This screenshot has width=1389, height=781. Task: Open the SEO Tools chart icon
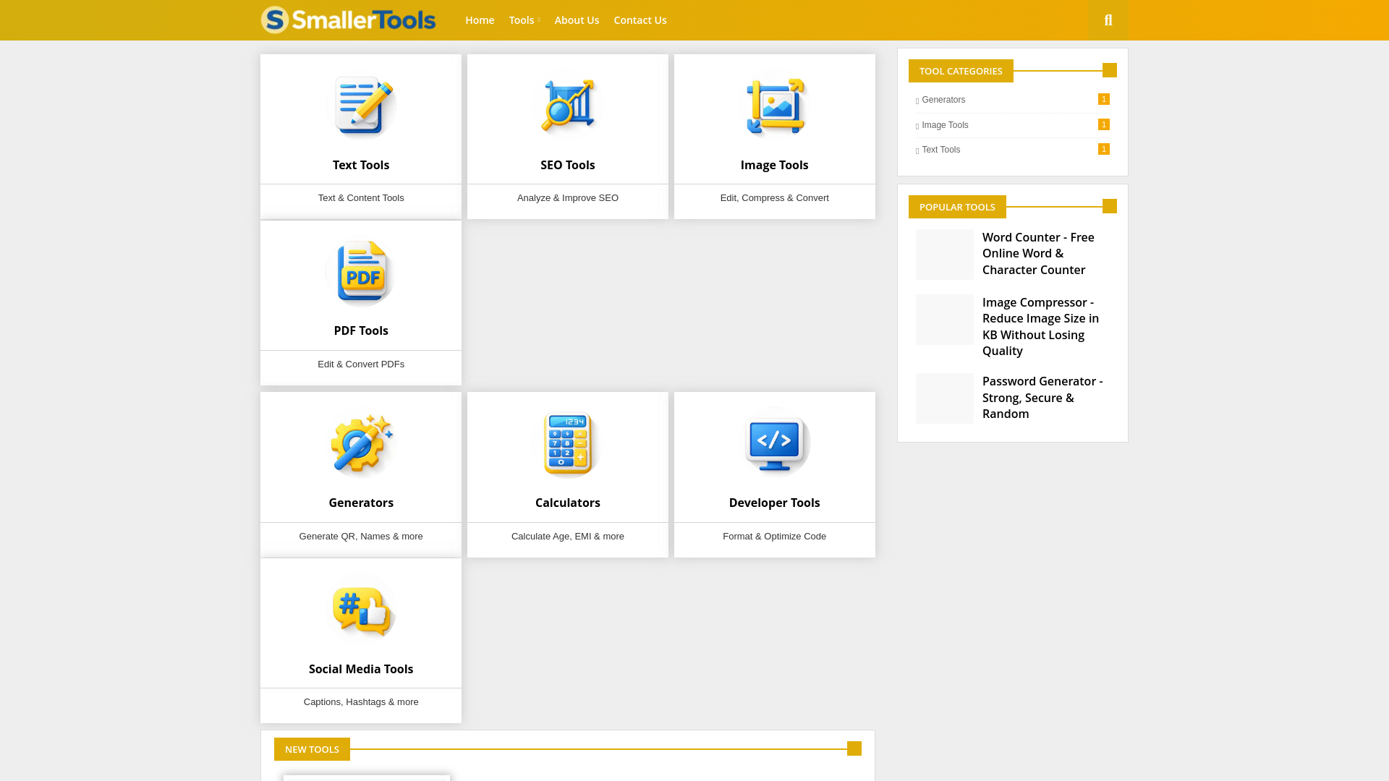tap(568, 106)
